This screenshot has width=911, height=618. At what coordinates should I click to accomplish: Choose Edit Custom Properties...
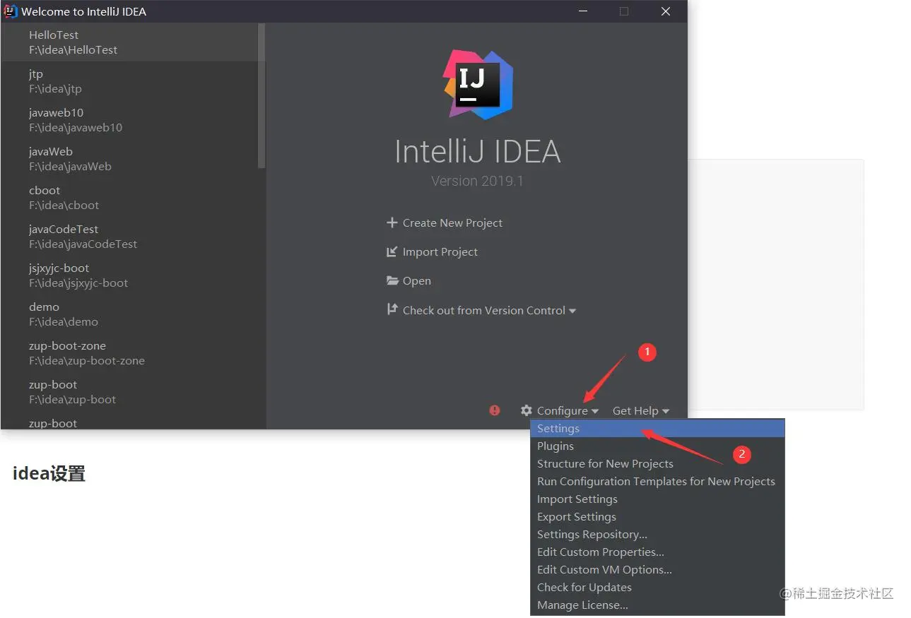point(657,552)
